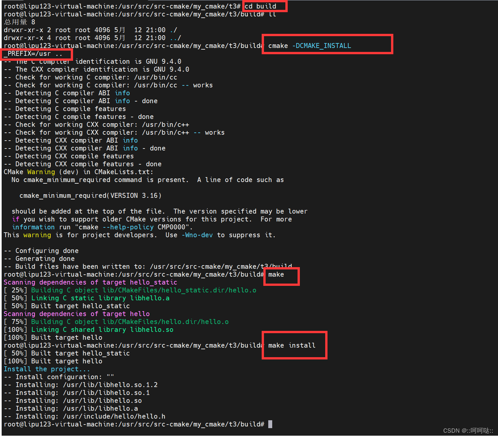The image size is (498, 437).
Task: Click the 'Detecting CXX compiler ABI info - done' line
Action: 85,148
